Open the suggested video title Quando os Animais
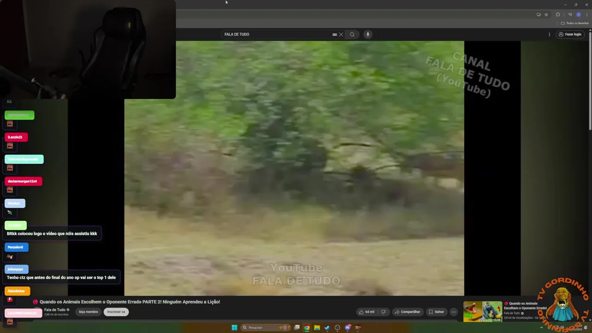 pos(525,306)
